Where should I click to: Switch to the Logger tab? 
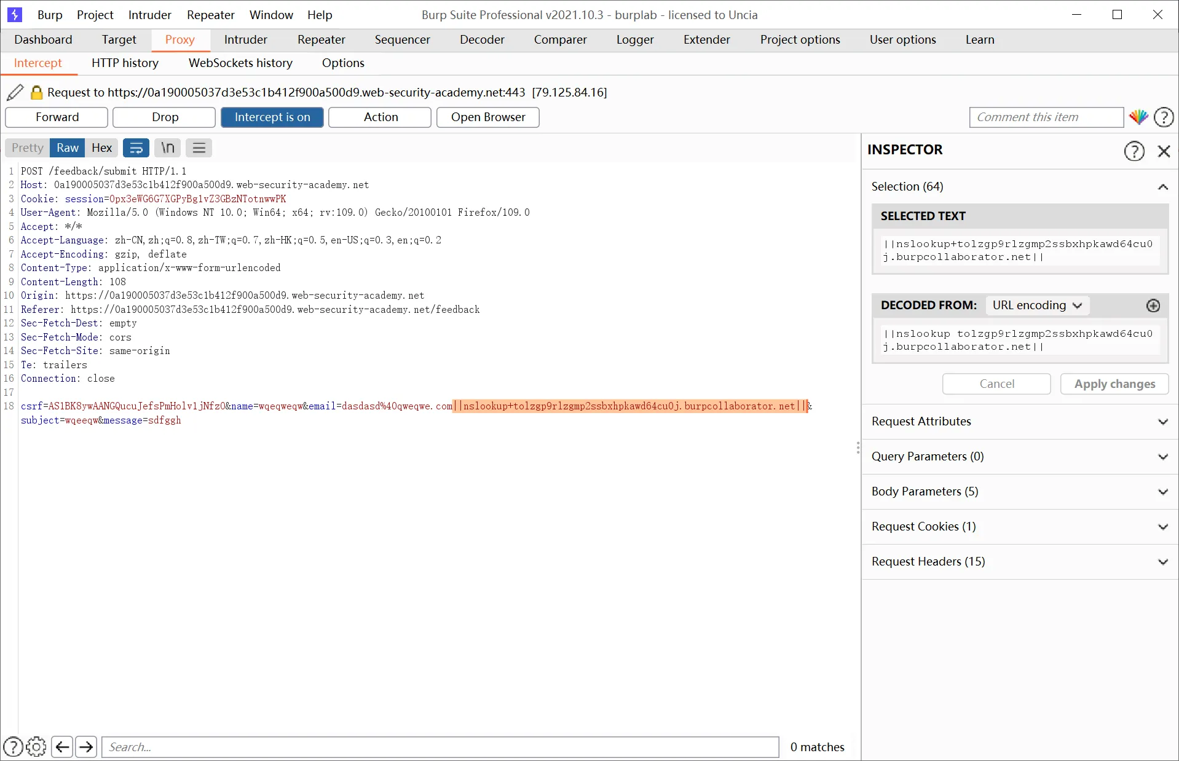tap(635, 39)
